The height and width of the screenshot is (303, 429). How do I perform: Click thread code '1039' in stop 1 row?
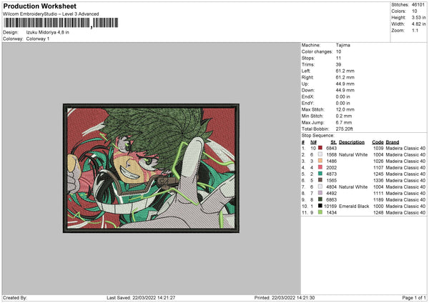378,148
